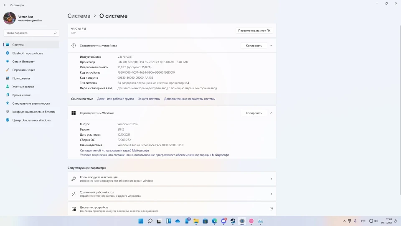Click the device info circle icon
Screen dimensions: 401x226
pos(74,46)
